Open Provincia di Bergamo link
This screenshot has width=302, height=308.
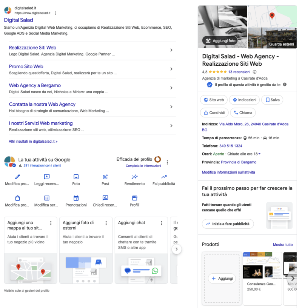(239, 162)
